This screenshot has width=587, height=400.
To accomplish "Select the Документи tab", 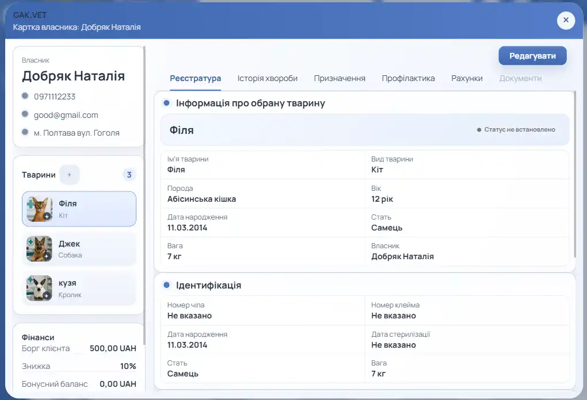I will (520, 79).
